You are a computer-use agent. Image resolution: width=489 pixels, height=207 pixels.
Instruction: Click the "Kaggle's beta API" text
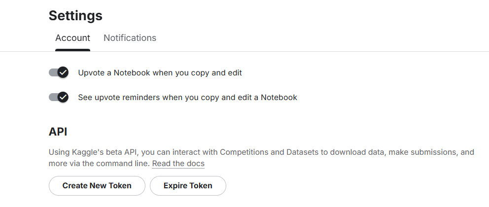pos(105,152)
